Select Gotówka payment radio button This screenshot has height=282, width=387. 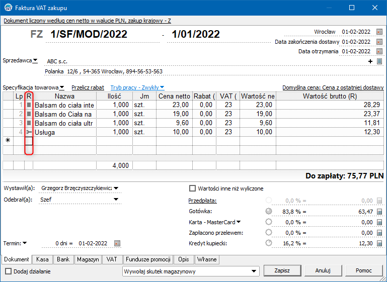click(269, 211)
